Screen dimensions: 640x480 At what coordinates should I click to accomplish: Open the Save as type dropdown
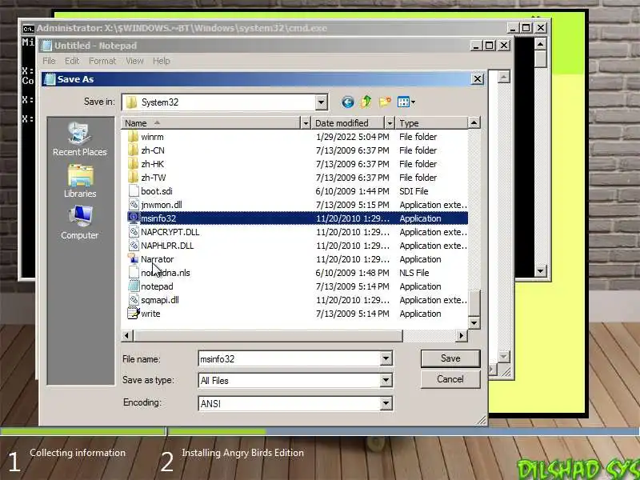point(386,381)
